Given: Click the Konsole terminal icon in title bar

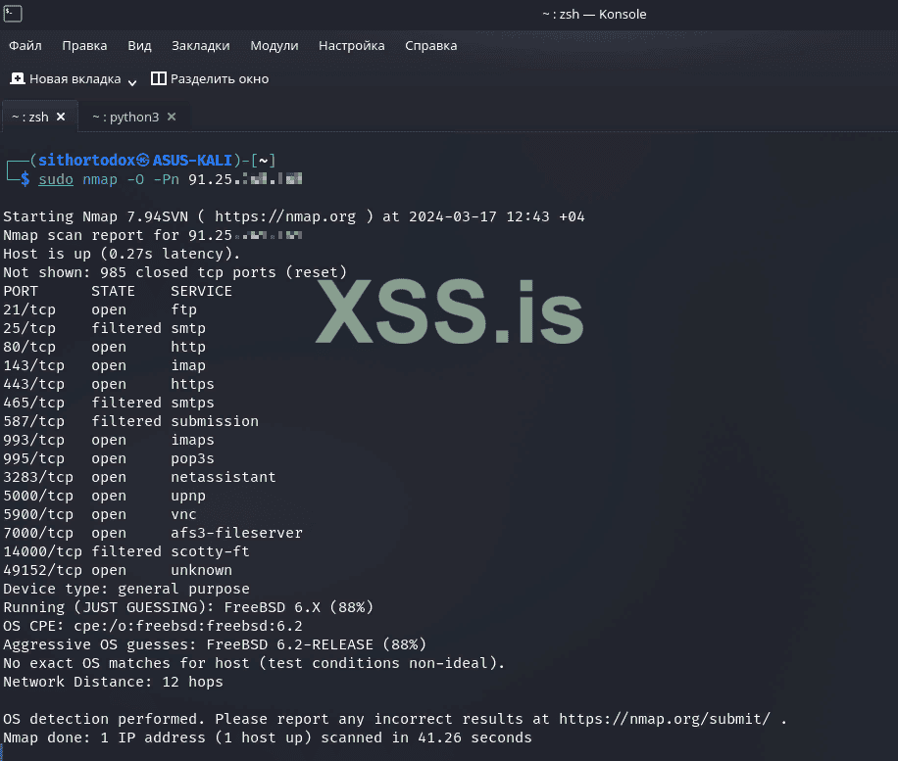Looking at the screenshot, I should [13, 13].
